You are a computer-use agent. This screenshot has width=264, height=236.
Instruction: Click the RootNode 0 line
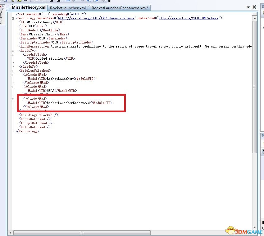tap(39, 30)
